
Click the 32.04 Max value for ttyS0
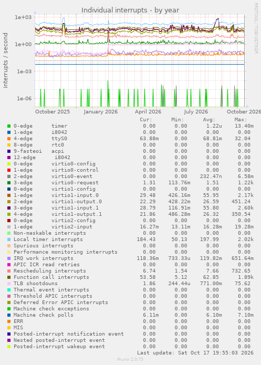pyautogui.click(x=243, y=139)
